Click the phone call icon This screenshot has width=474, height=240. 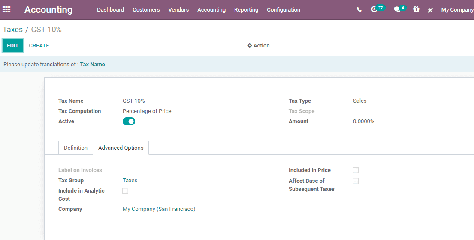click(359, 10)
